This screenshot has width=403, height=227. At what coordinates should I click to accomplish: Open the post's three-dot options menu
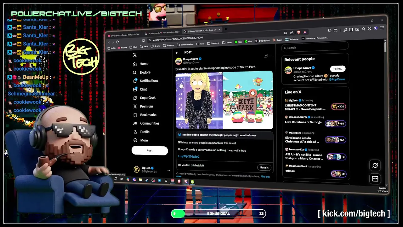point(271,56)
